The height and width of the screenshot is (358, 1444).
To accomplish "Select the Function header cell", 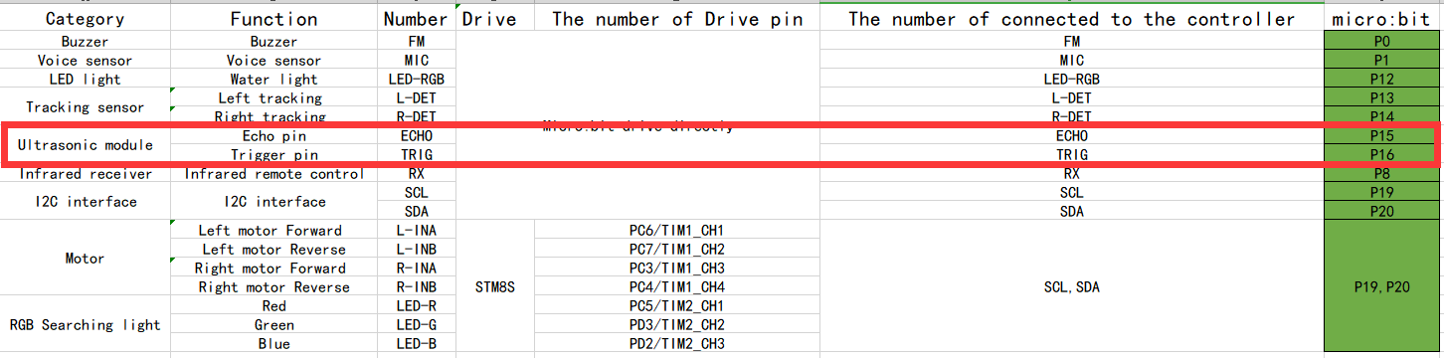I will (x=274, y=19).
